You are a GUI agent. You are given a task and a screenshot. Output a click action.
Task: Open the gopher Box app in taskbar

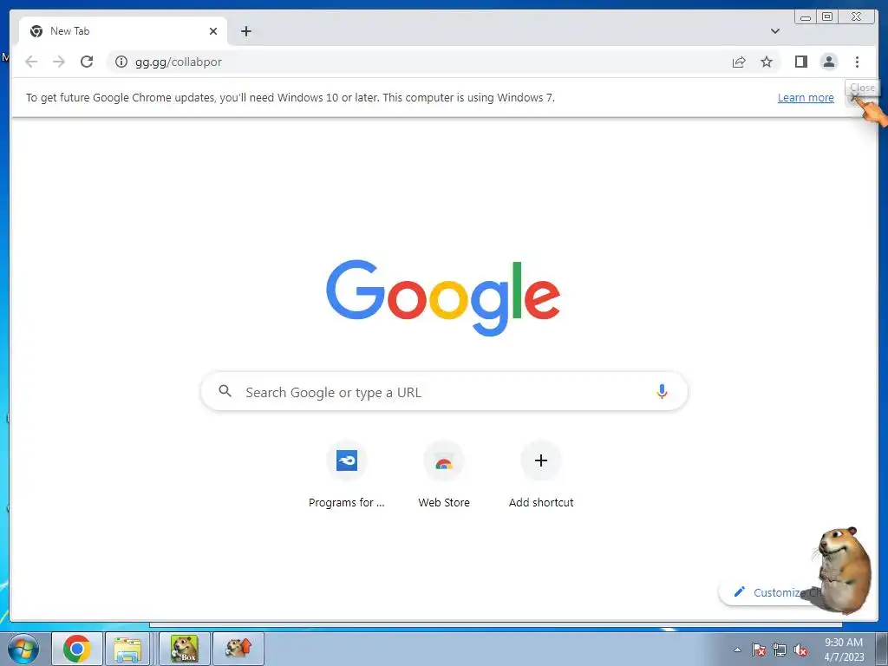tap(185, 649)
